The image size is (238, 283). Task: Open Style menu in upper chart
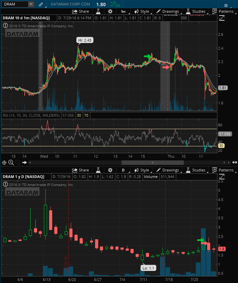tap(142, 11)
